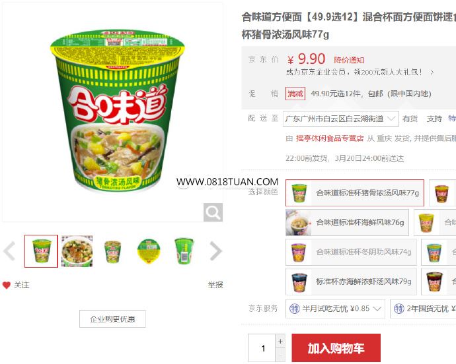Show previous thumbnails with left arrow

(x=9, y=251)
